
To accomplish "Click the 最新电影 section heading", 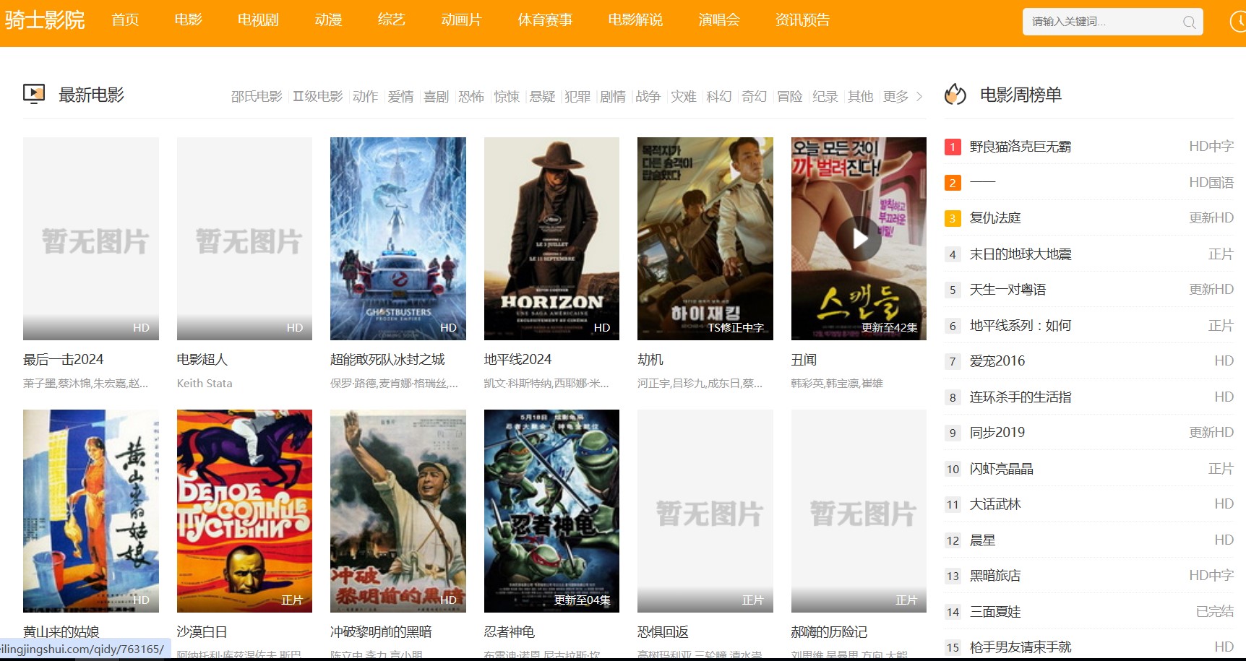I will 91,95.
